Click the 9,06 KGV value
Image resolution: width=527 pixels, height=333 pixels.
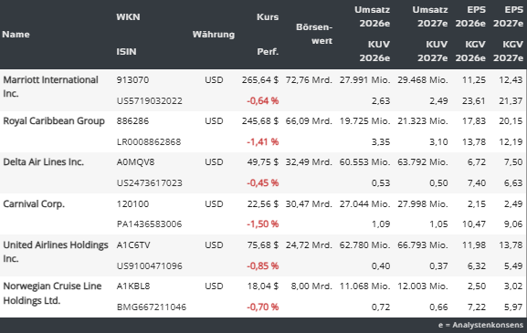coord(513,224)
